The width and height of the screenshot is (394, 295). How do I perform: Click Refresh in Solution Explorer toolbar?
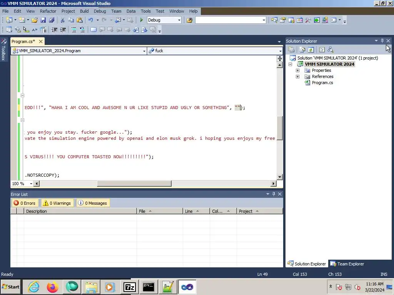311,50
